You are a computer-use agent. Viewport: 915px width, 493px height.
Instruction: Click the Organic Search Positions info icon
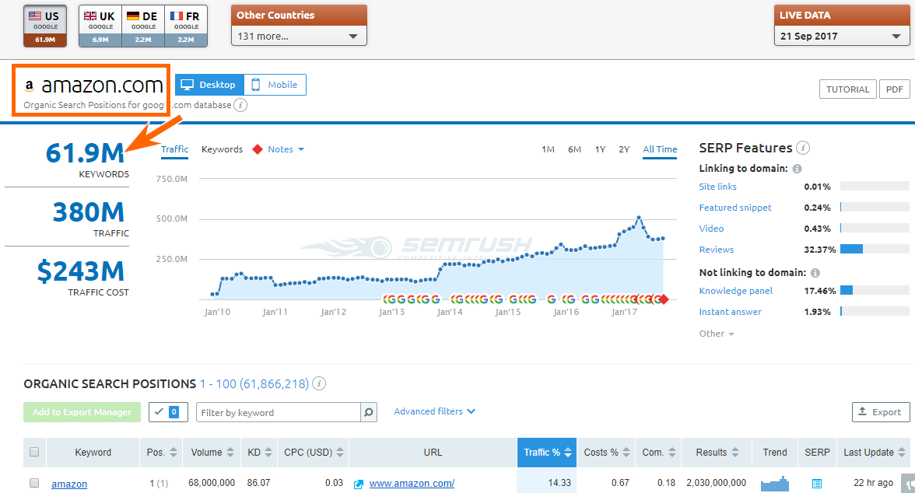(x=319, y=383)
